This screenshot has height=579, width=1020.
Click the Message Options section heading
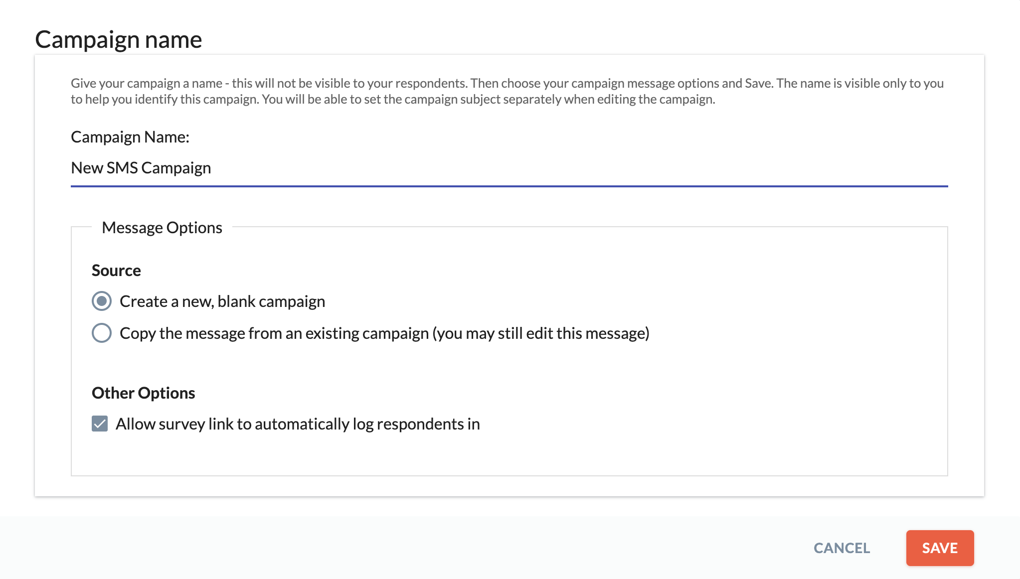162,227
